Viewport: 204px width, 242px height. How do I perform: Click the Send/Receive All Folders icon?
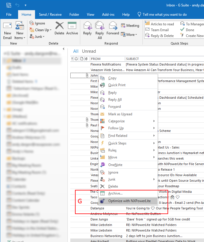tap(9, 5)
